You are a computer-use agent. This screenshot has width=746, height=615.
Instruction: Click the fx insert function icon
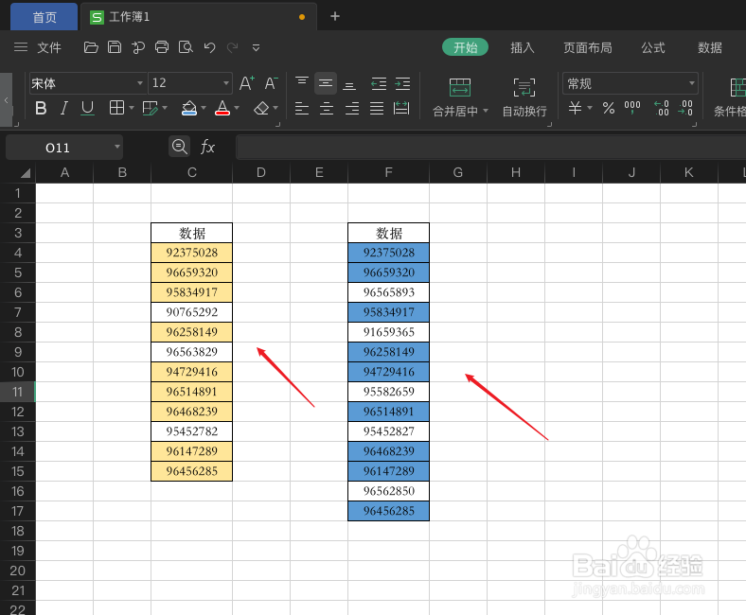coord(207,147)
